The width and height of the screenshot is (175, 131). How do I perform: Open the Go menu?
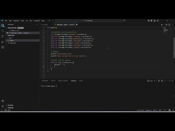tap(27, 21)
